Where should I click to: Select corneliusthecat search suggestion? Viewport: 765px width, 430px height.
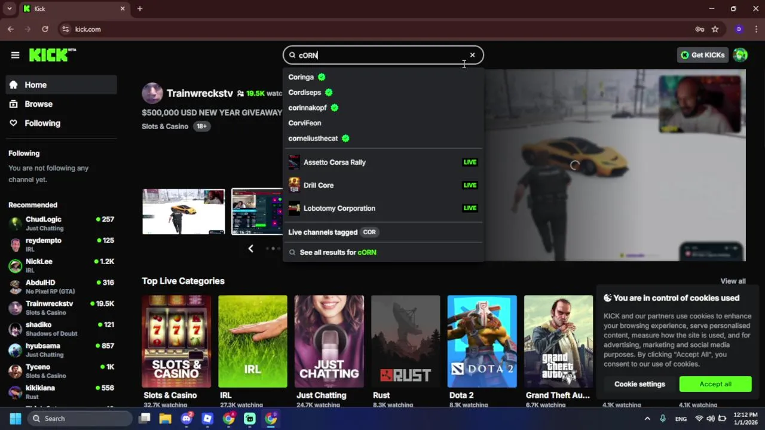tap(383, 139)
